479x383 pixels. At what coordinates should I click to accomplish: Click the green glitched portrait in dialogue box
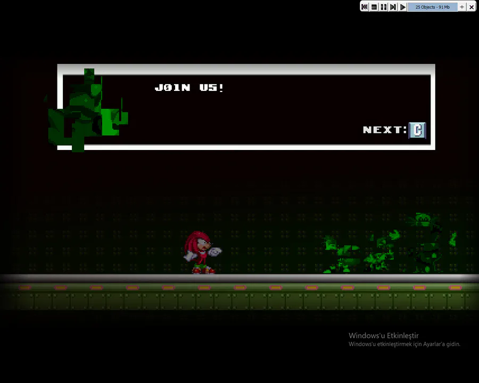tap(88, 110)
